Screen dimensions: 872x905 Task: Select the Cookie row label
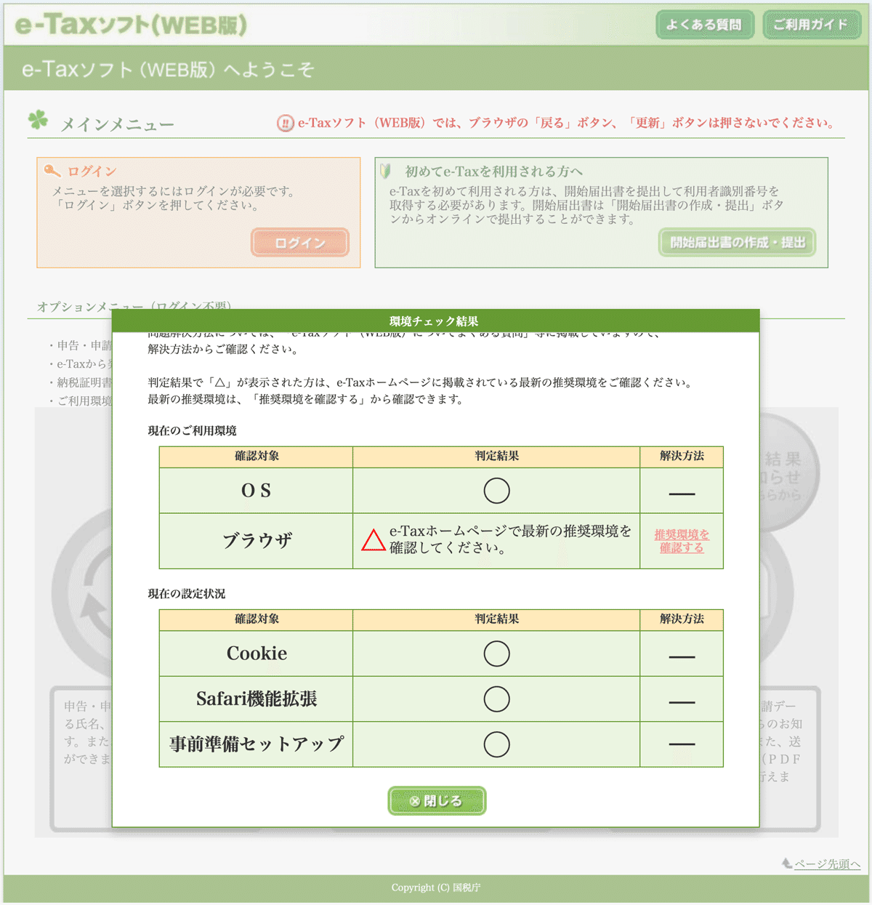click(x=257, y=653)
